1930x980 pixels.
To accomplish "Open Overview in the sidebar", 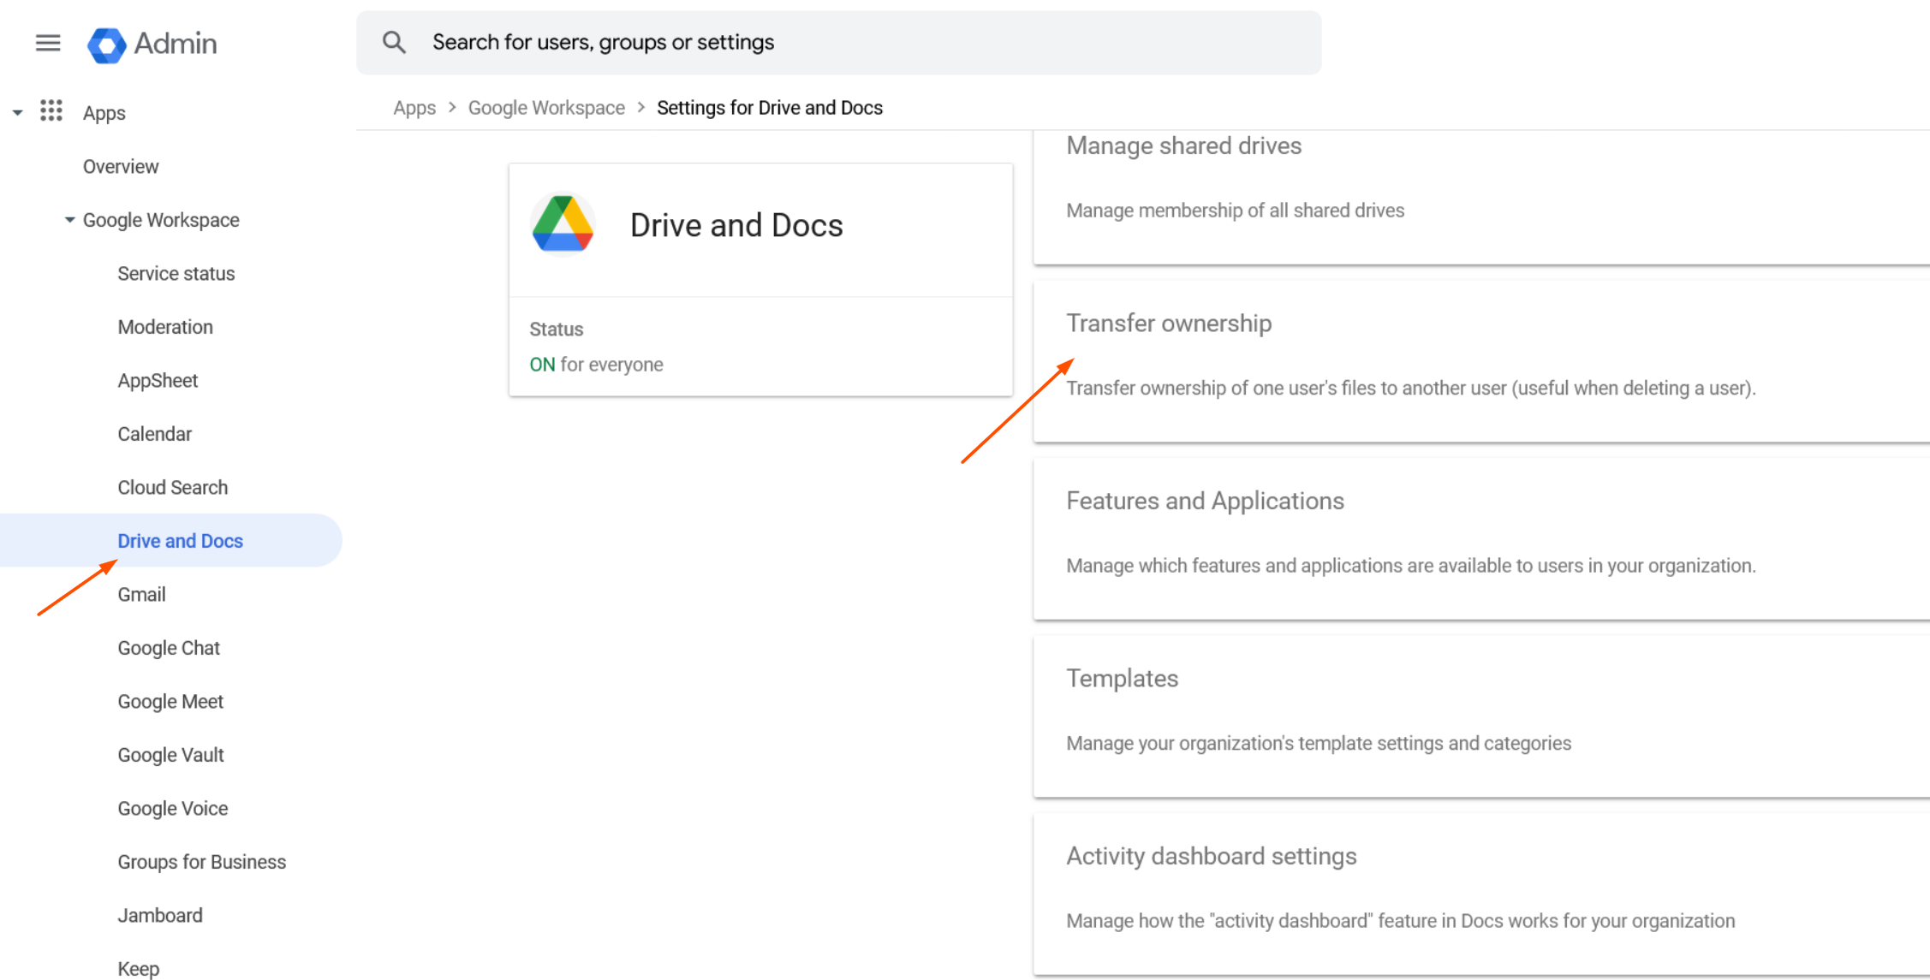I will click(x=121, y=167).
